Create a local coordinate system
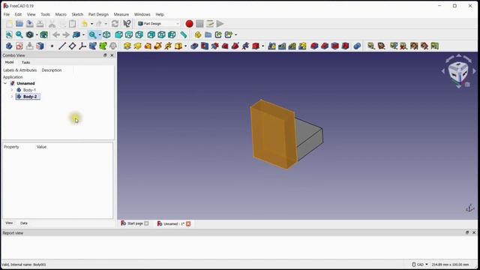480x270 pixels. tap(82, 46)
